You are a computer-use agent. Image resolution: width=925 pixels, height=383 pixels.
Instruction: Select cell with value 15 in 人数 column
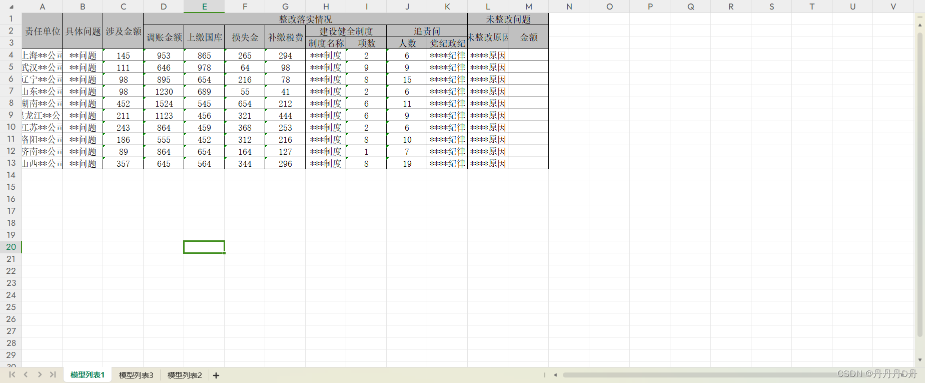(407, 79)
